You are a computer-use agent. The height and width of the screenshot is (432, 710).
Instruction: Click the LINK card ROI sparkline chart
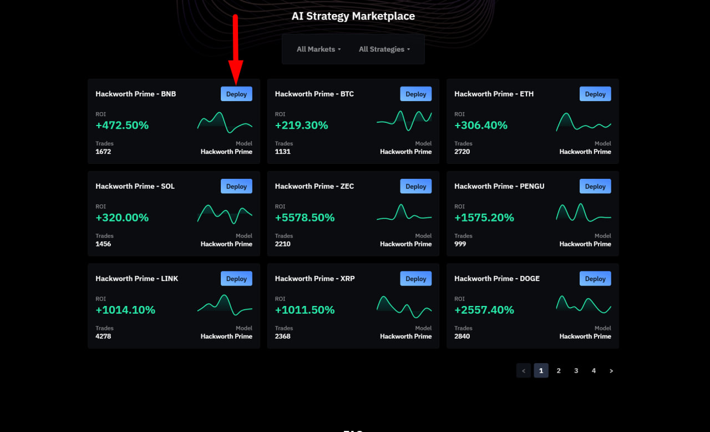[225, 305]
